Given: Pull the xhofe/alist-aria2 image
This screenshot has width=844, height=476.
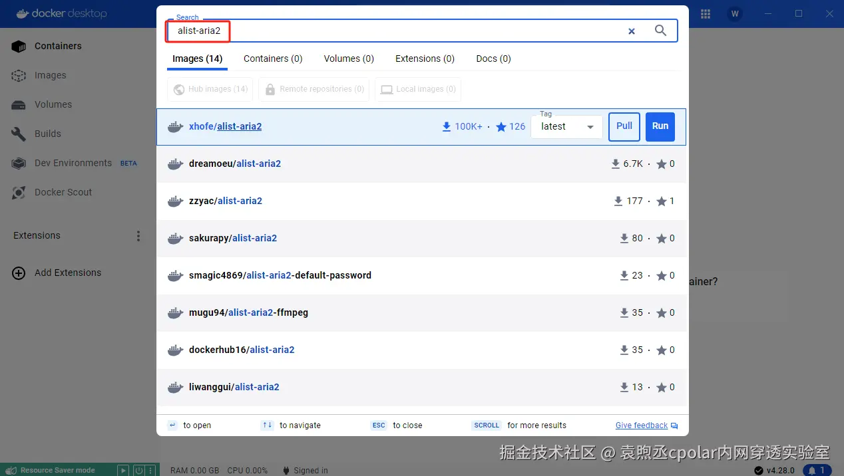Looking at the screenshot, I should pyautogui.click(x=624, y=126).
